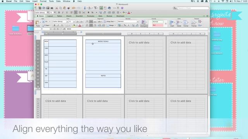The image size is (248, 139).
Task: Apply the Normal cell style
Action: click(x=158, y=22)
